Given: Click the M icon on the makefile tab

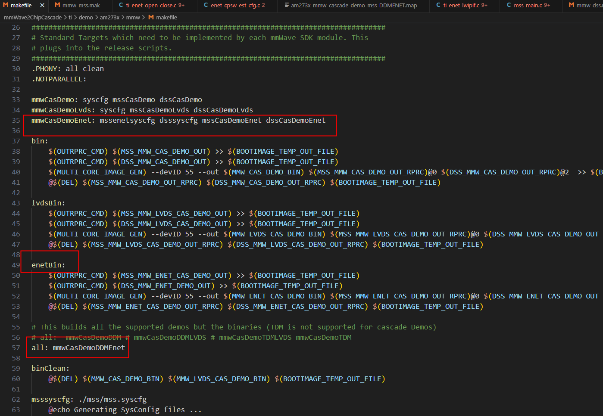Looking at the screenshot, I should pos(6,5).
